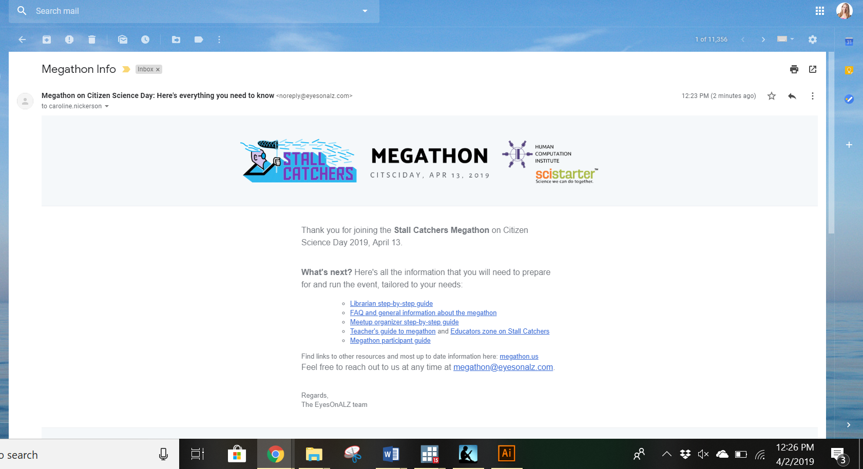Open Google account profile picture
This screenshot has width=863, height=469.
click(845, 11)
